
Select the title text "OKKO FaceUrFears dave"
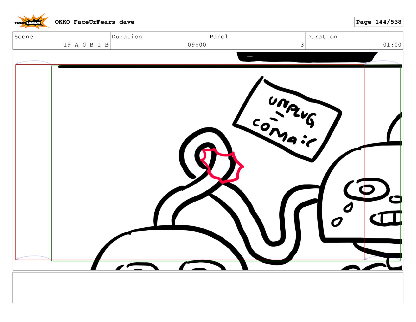point(94,22)
